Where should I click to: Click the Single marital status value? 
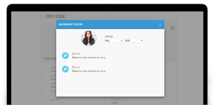tap(114, 103)
